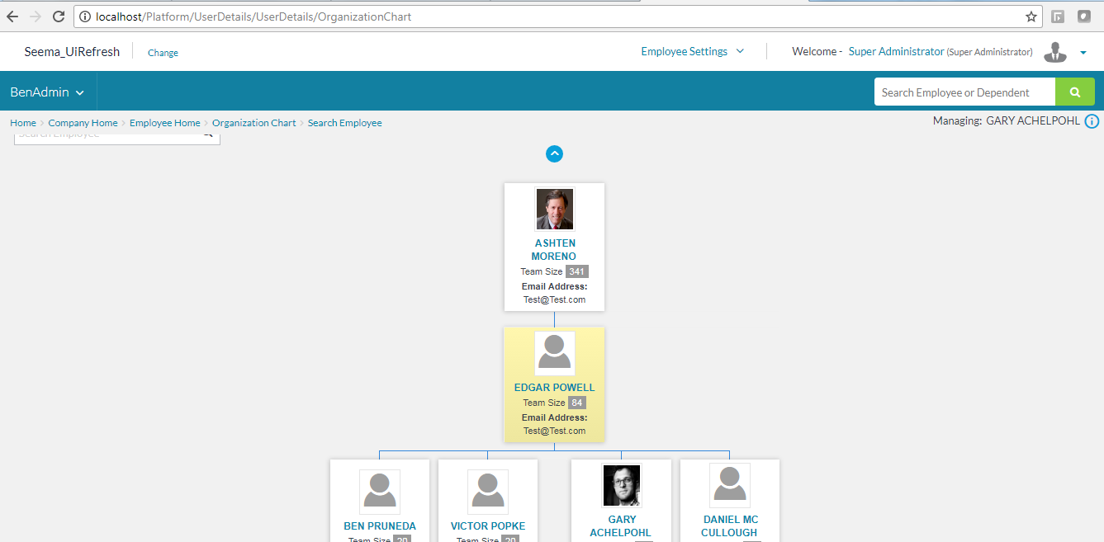Viewport: 1104px width, 542px height.
Task: Click Gary Achelpohl's profile photo
Action: [x=621, y=485]
